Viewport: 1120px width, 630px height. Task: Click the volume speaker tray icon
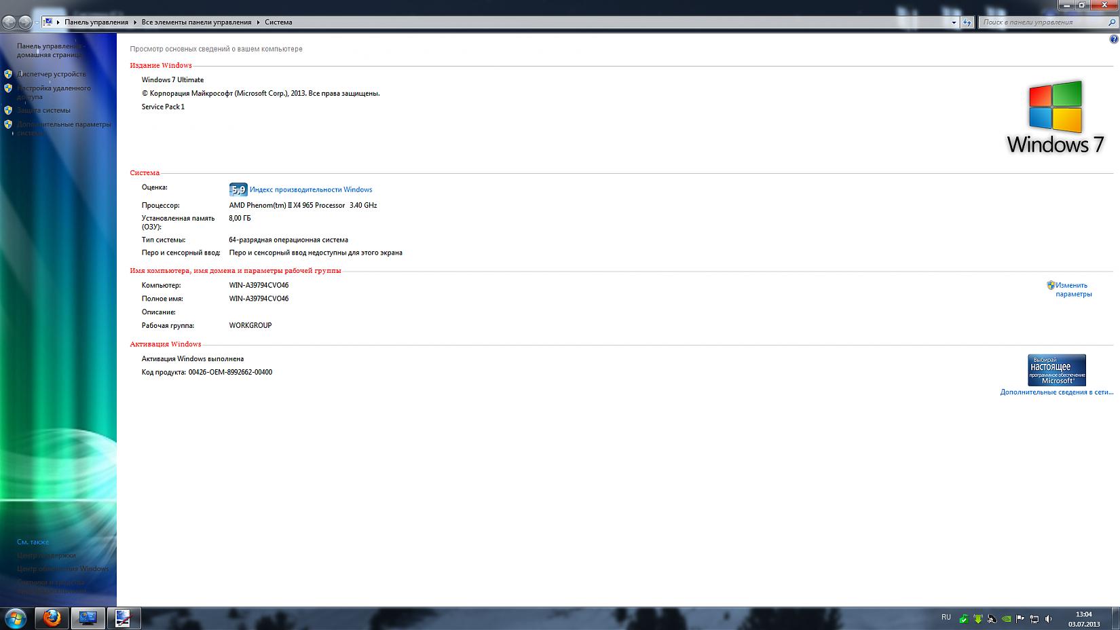point(1049,618)
